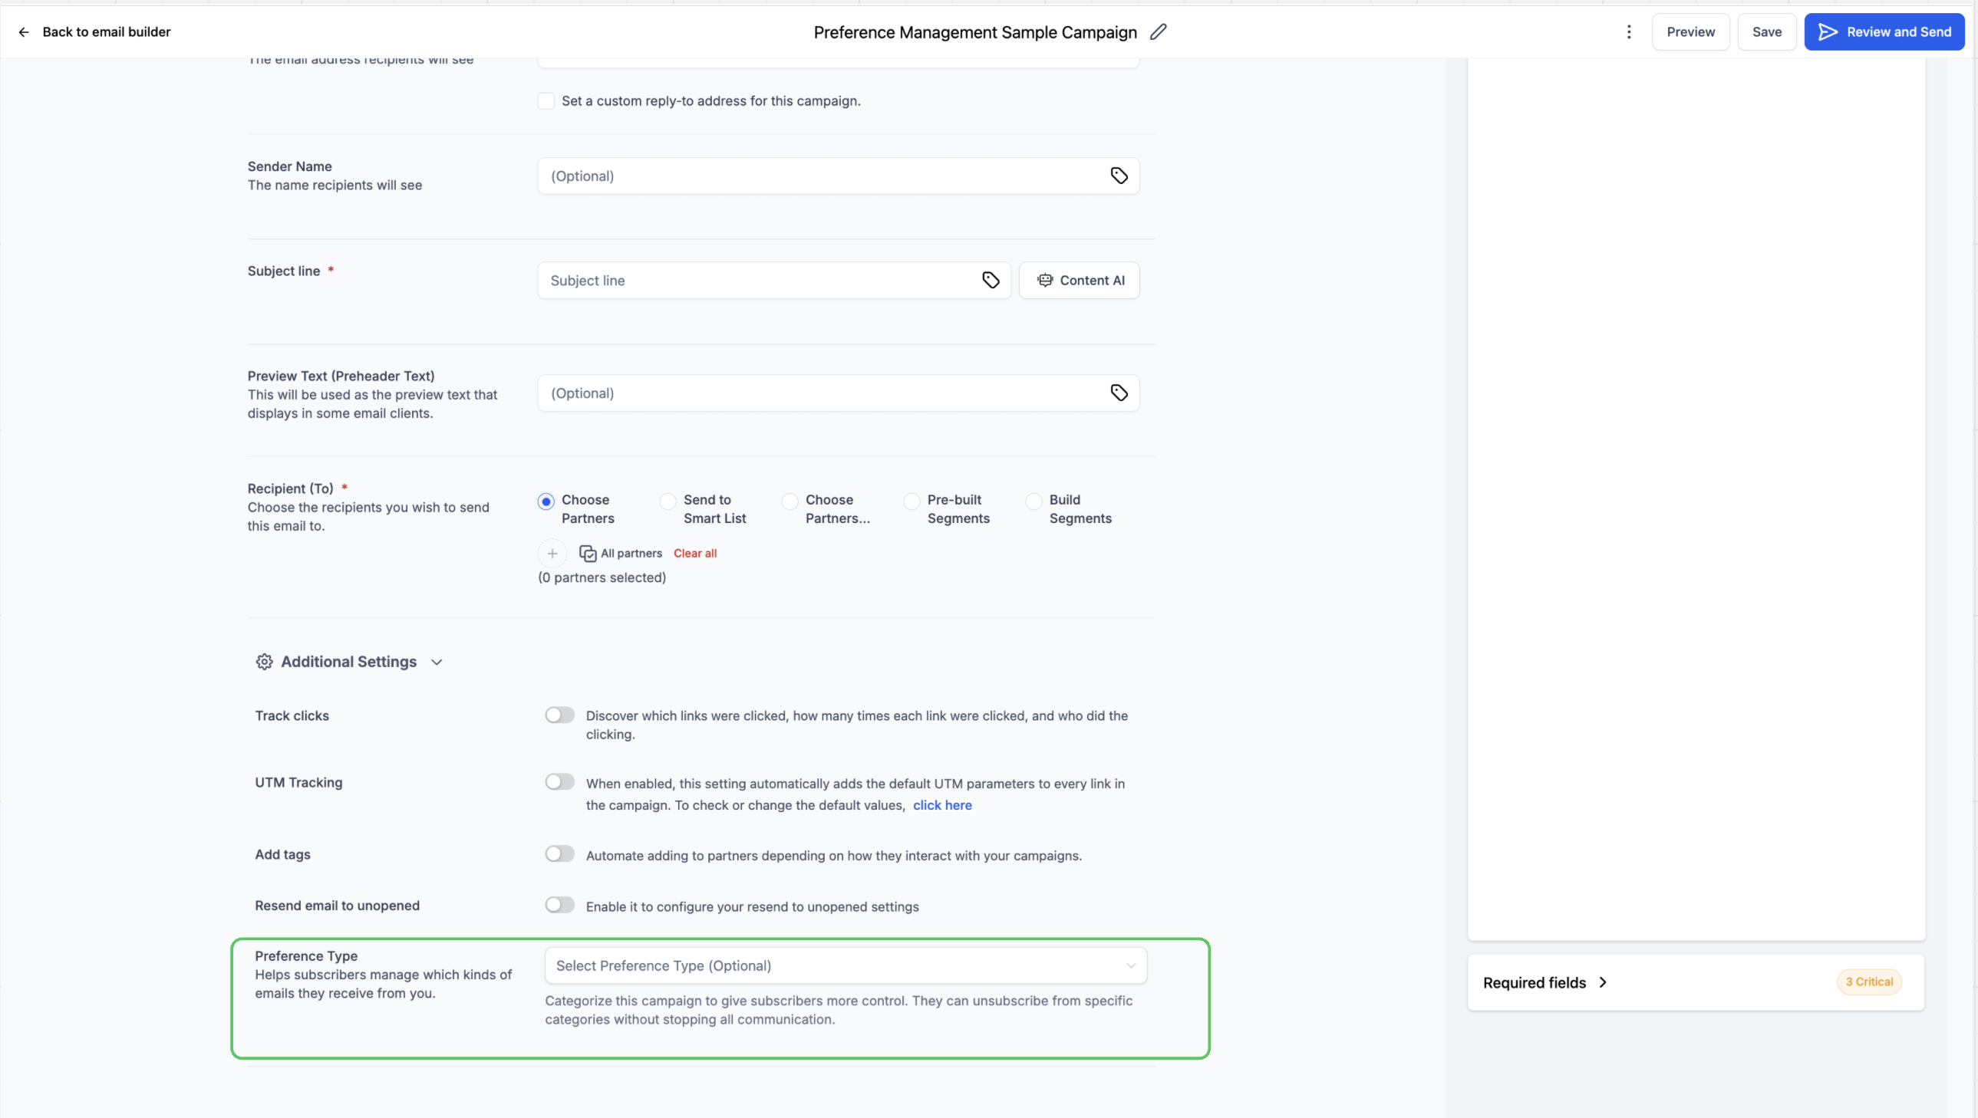Screen dimensions: 1978x1118
Task: Click the Preview button
Action: [x=1690, y=32]
